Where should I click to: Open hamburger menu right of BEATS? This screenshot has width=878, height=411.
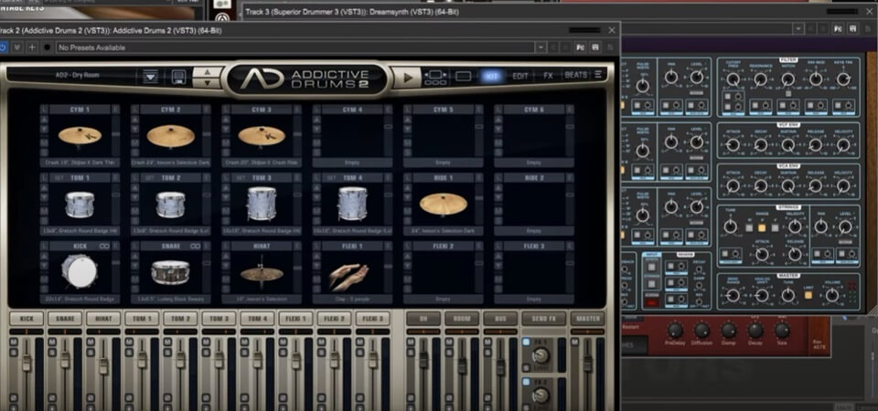tap(598, 74)
